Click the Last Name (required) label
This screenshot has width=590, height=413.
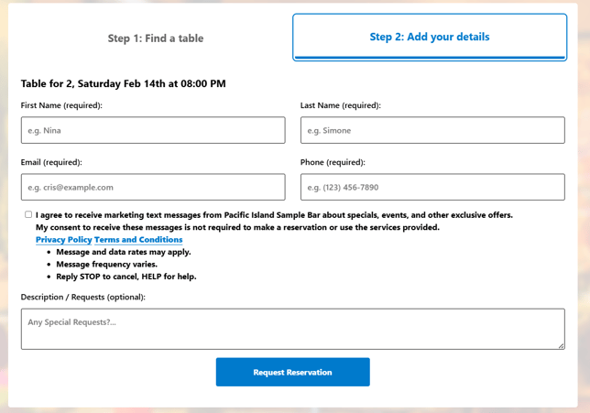click(x=340, y=105)
